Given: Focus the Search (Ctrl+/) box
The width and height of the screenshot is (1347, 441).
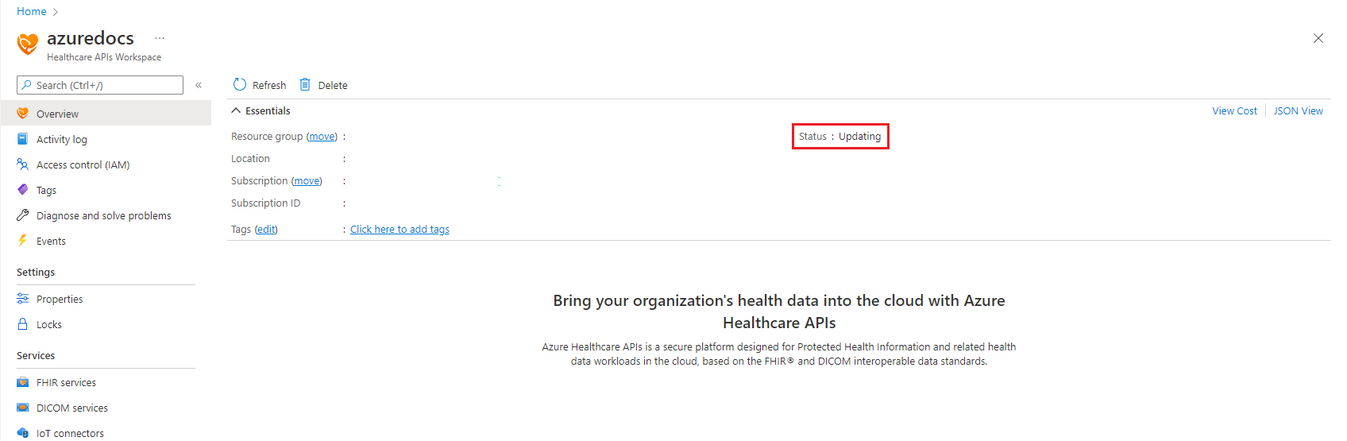Looking at the screenshot, I should point(100,85).
